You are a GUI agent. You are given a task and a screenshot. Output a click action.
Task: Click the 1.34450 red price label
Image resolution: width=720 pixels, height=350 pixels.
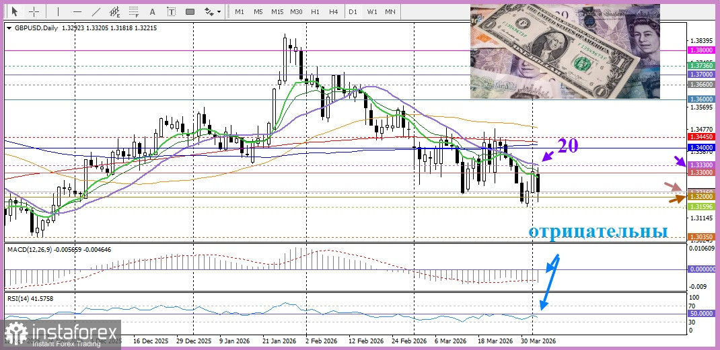(x=700, y=136)
